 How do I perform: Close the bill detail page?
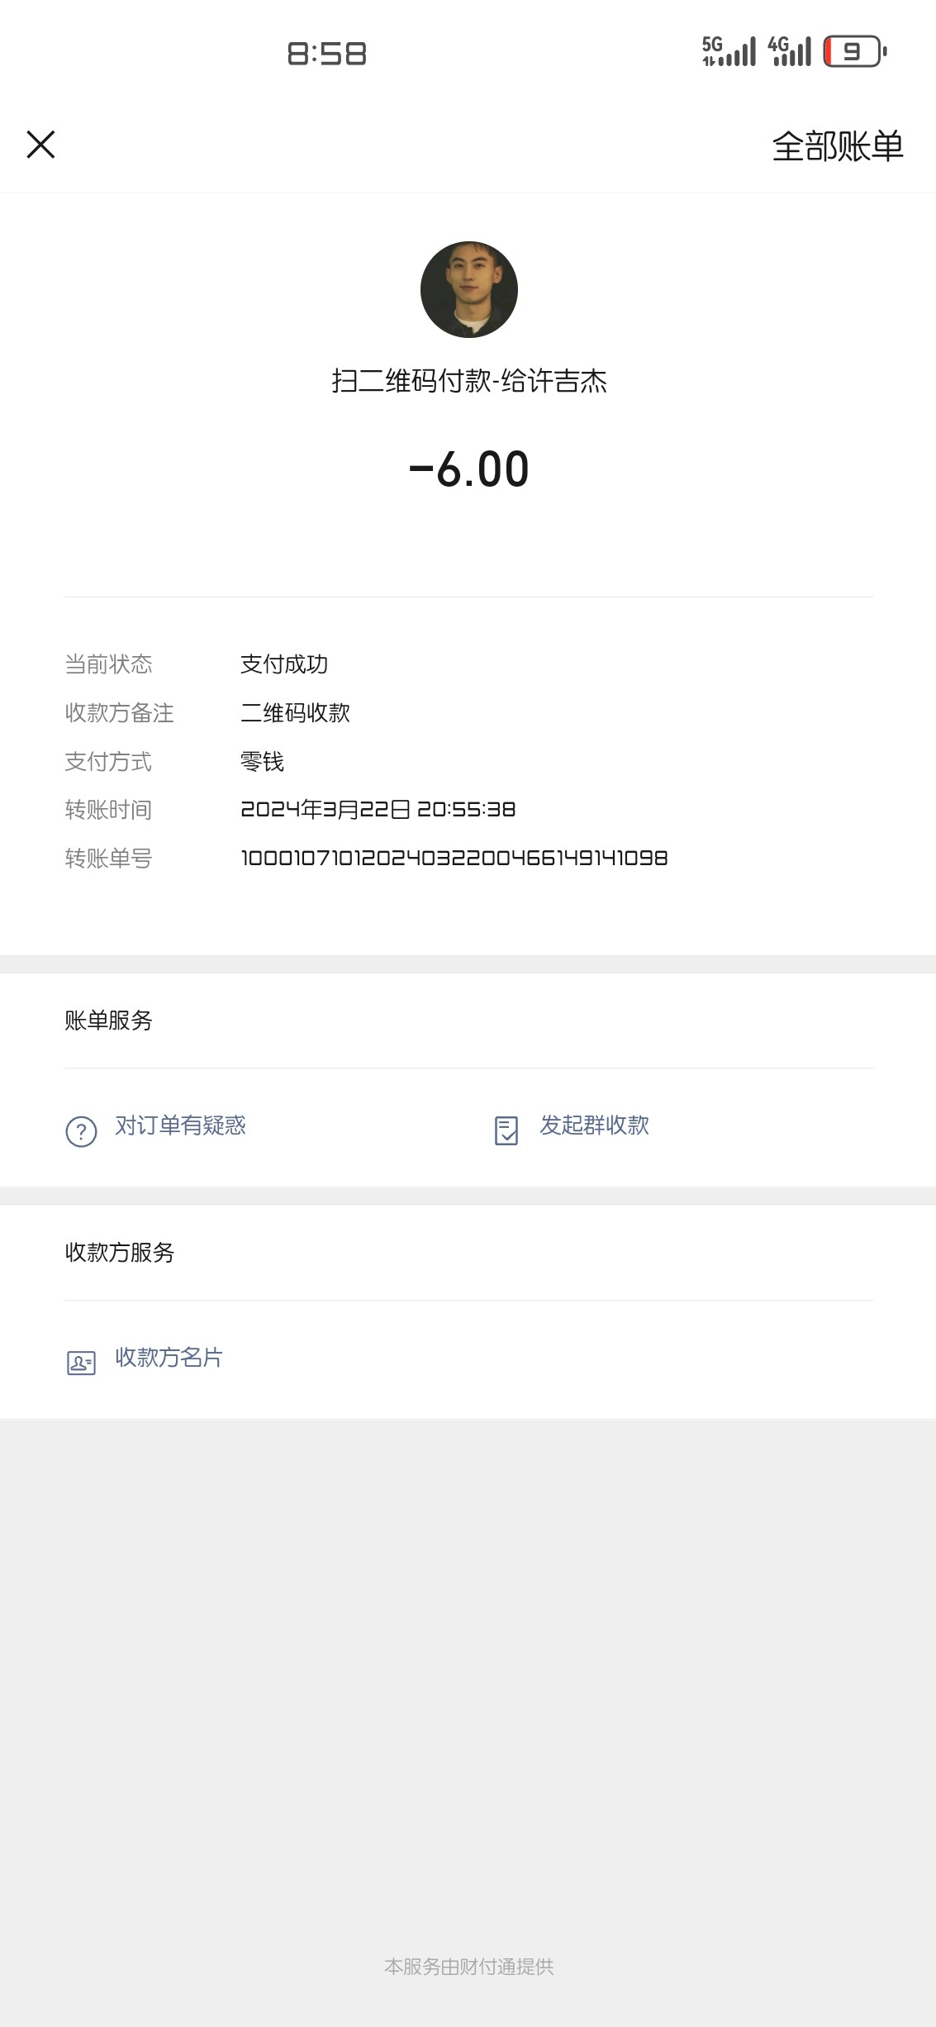click(x=40, y=145)
